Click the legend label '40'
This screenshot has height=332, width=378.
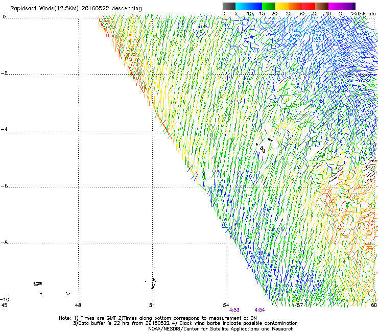(328, 14)
